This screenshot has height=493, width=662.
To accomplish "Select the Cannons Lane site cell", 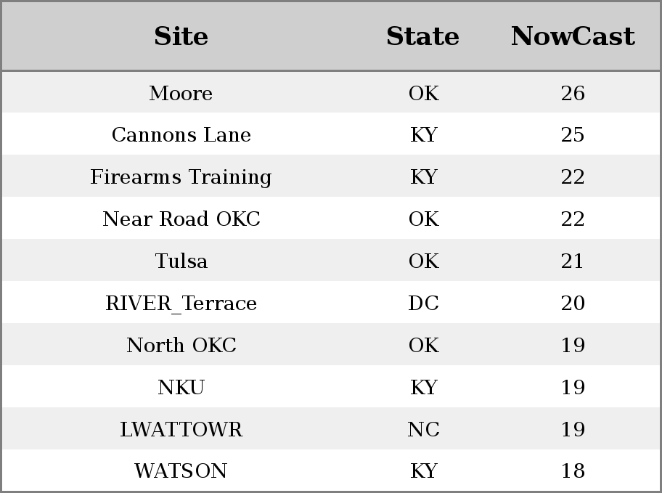I will 181,135.
